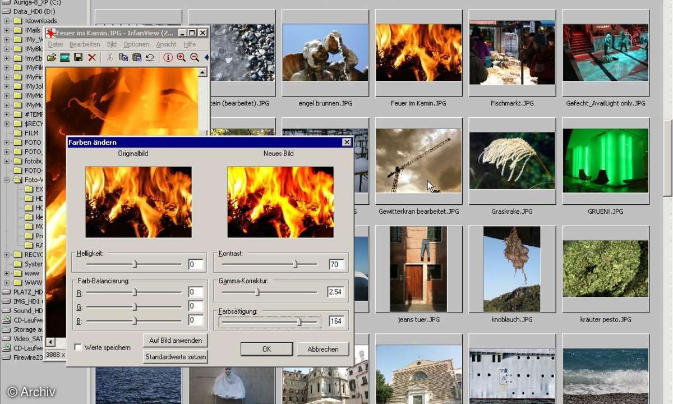This screenshot has height=404, width=673.
Task: Open the Ansicht menu
Action: point(167,44)
